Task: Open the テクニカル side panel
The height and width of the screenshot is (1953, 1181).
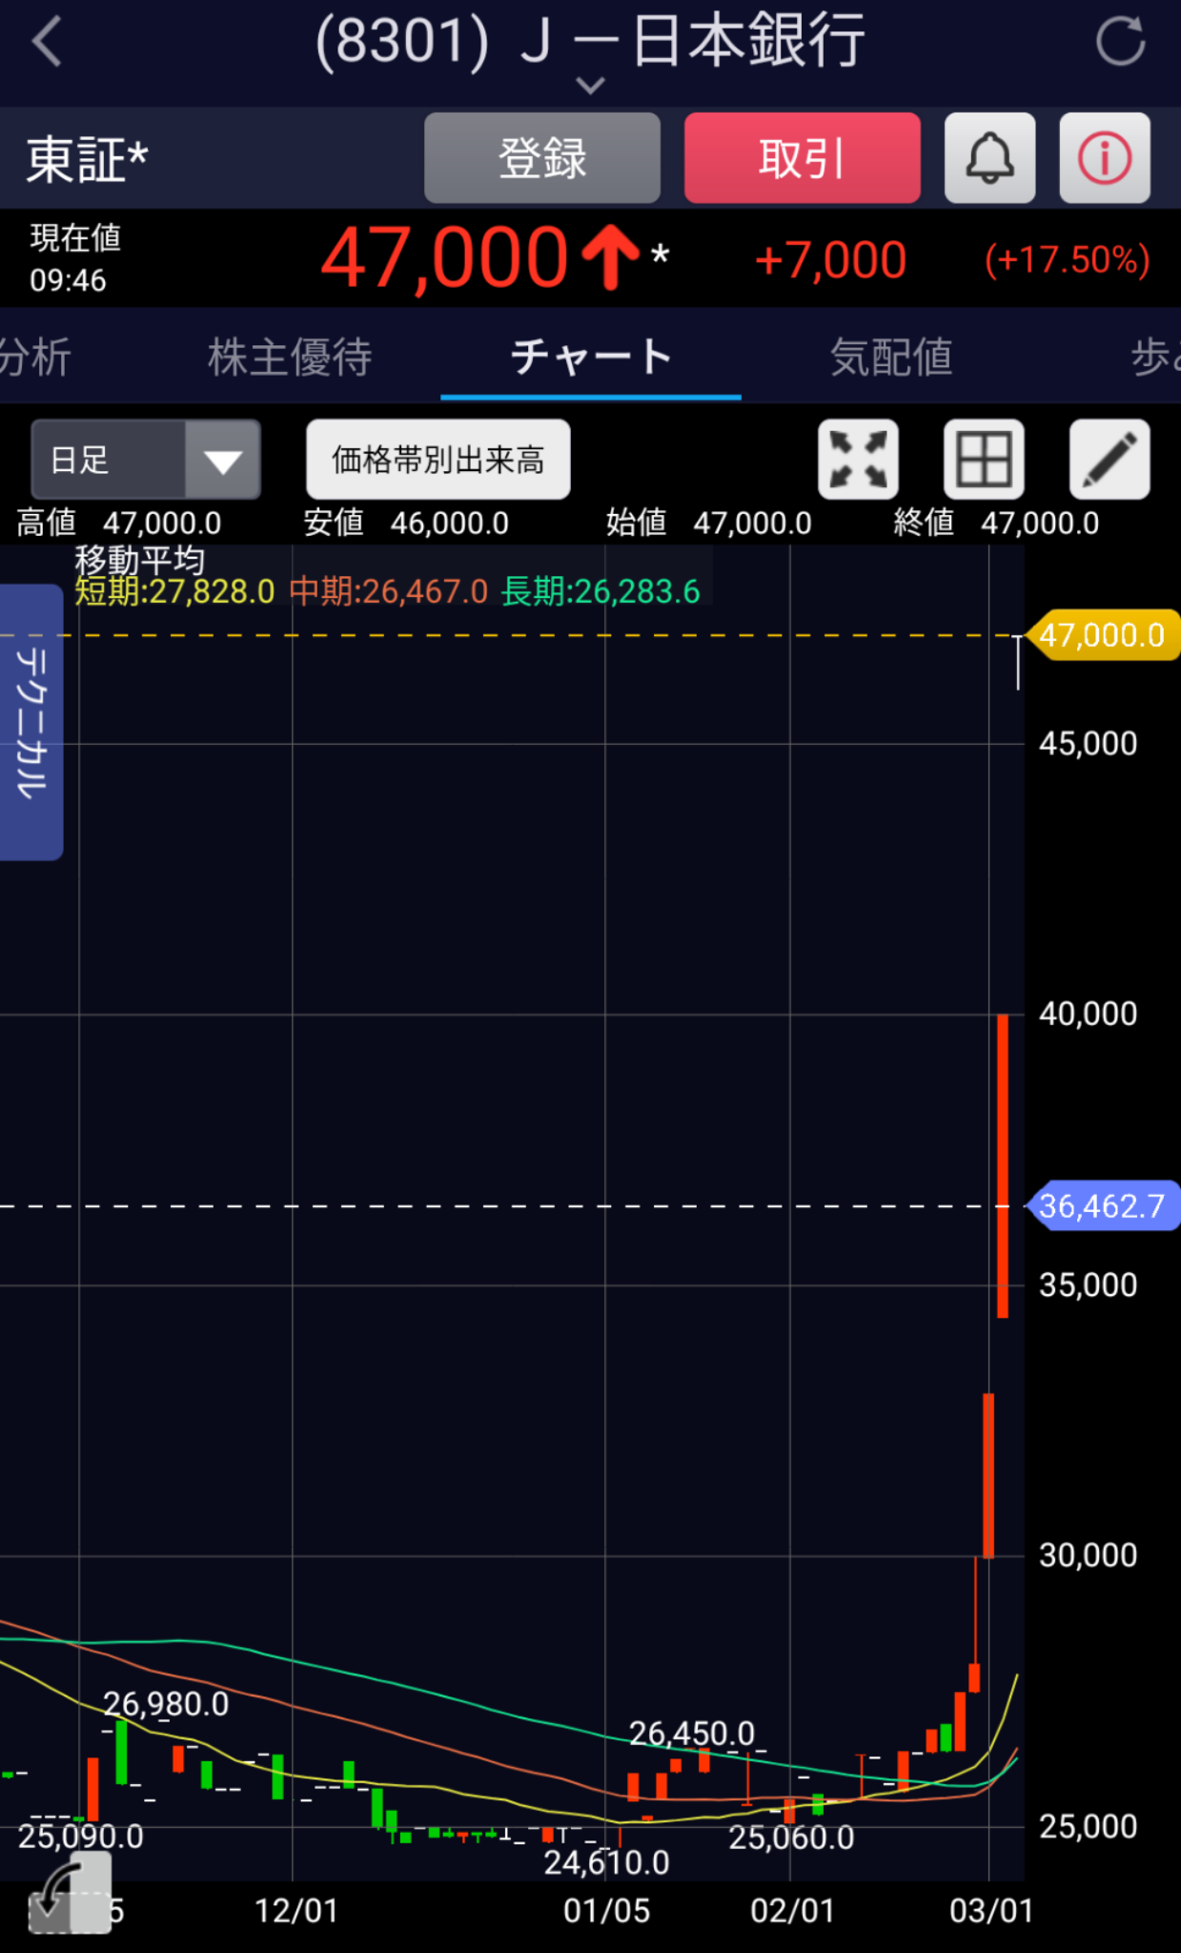Action: click(31, 722)
